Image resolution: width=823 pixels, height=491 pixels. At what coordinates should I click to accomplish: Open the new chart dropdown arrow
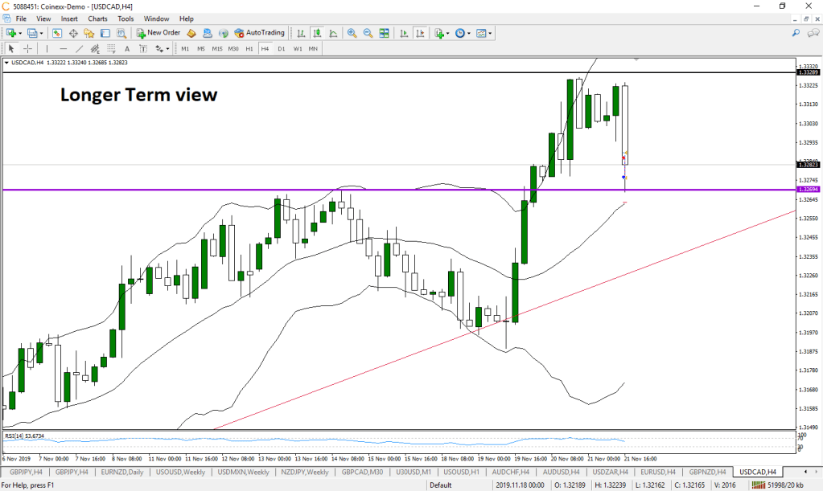[22, 33]
